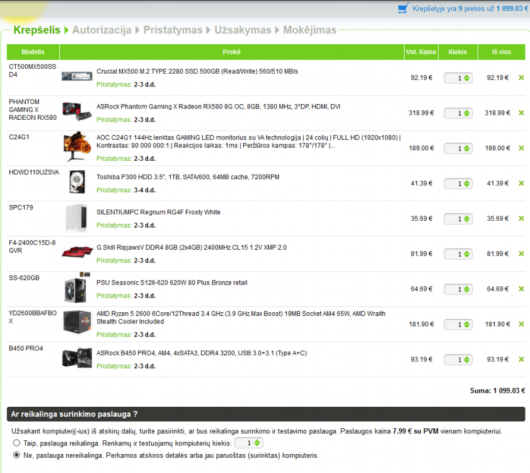Open cart summary link 'Krepšelyje yra 9 prekės'

tap(470, 8)
